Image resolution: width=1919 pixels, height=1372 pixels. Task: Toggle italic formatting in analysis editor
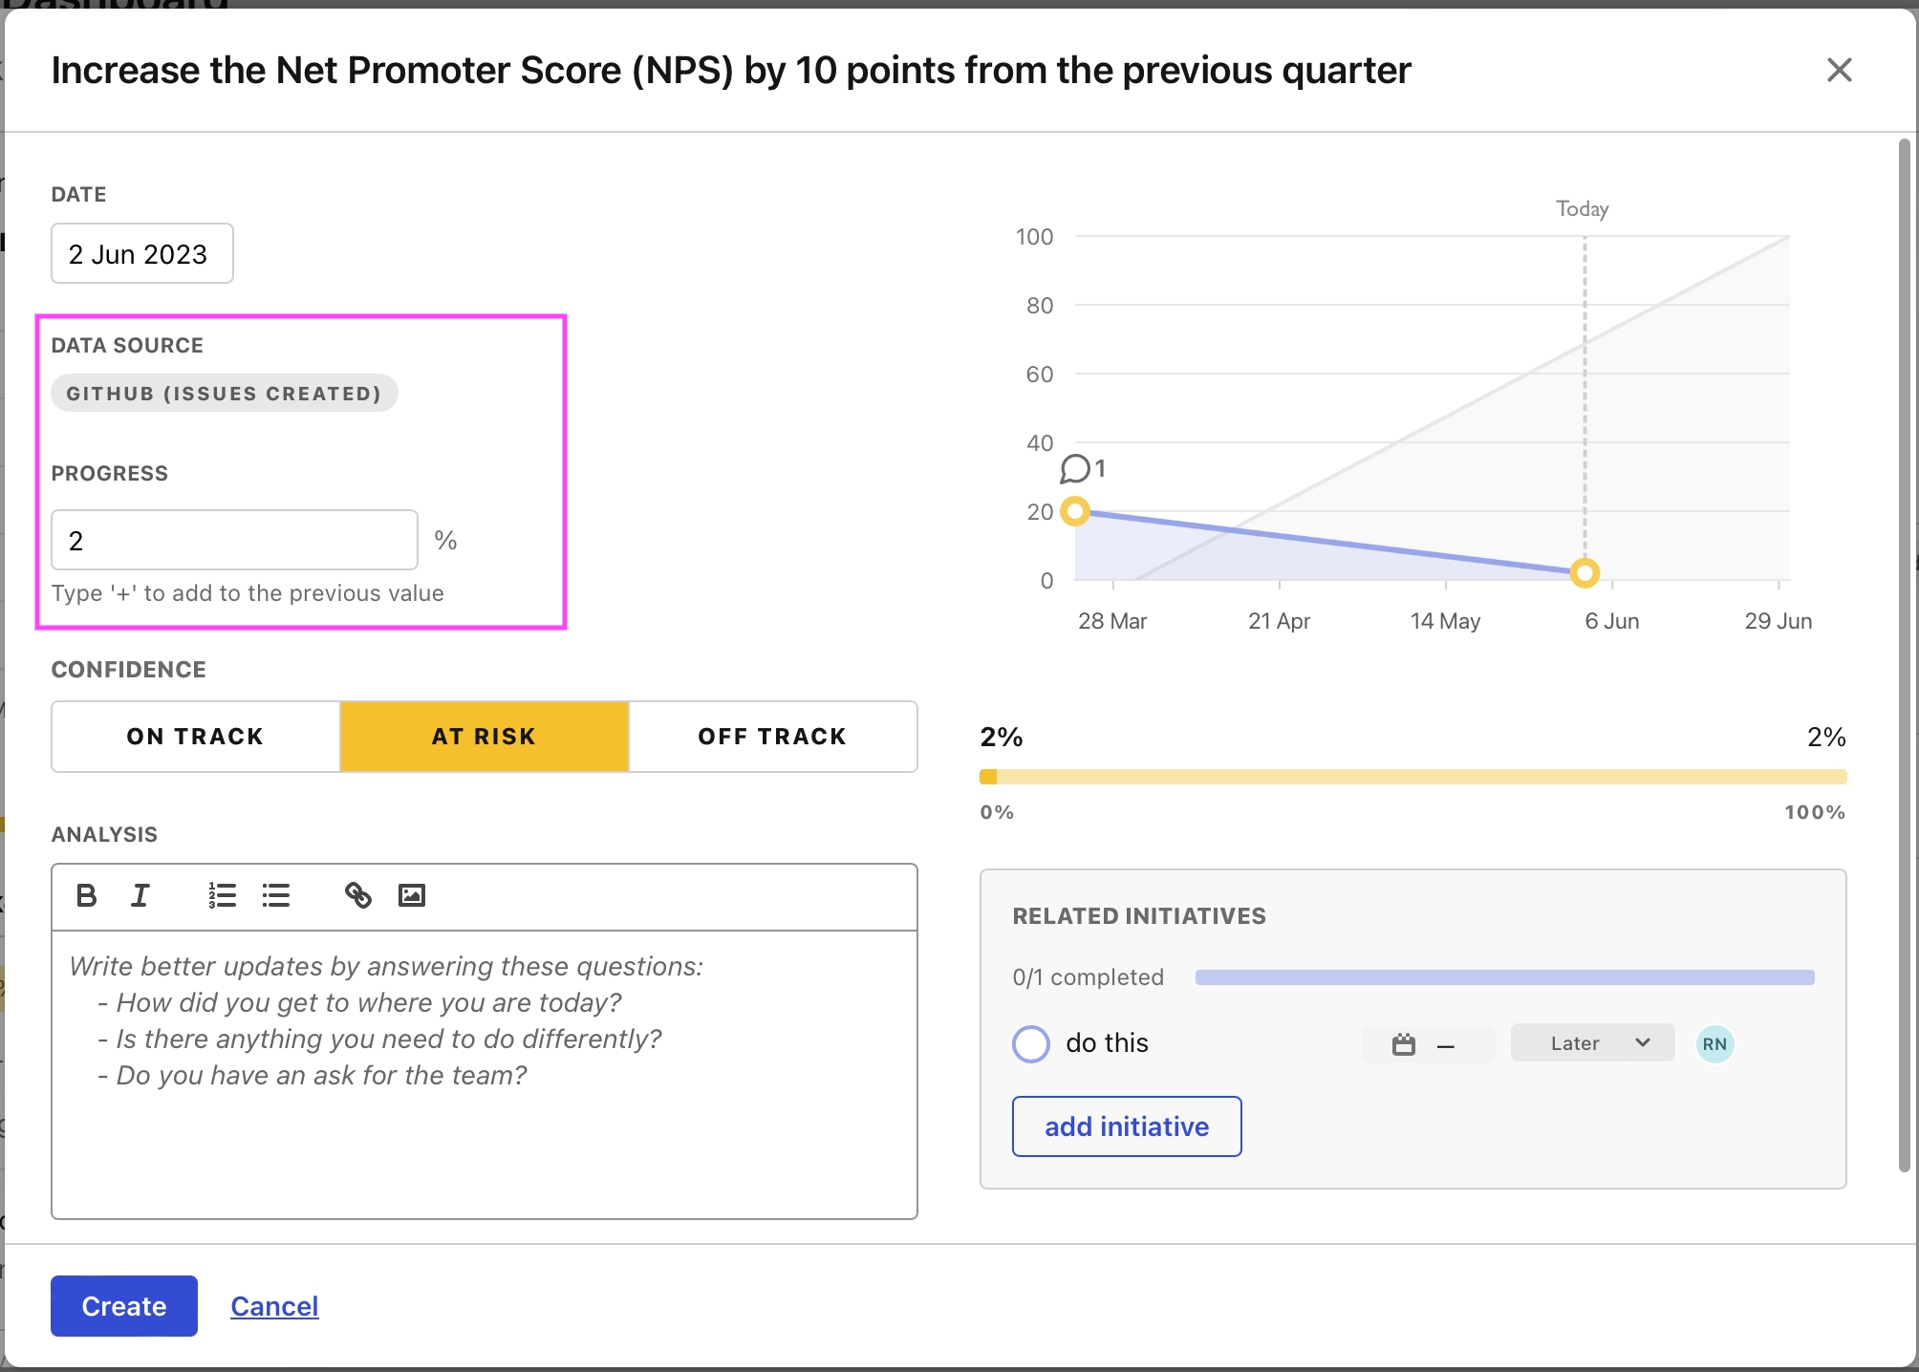140,895
